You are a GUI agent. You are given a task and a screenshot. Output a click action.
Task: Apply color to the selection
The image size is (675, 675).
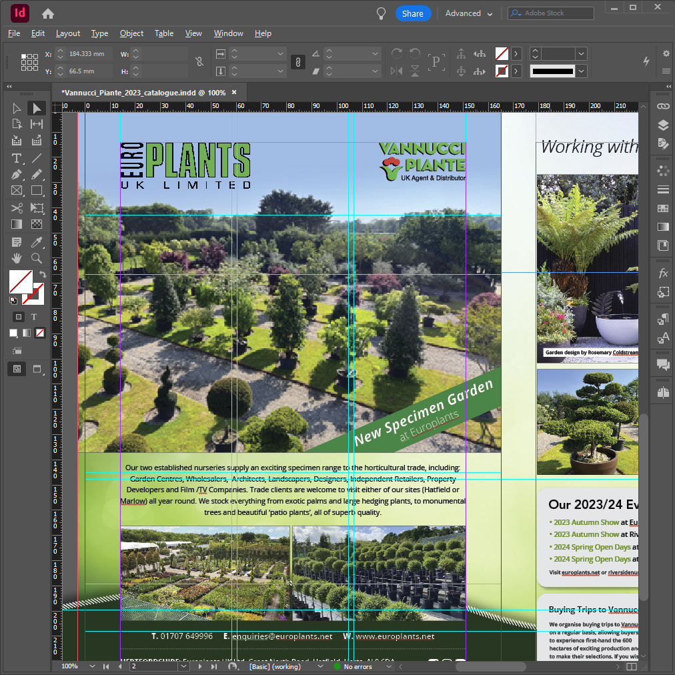tap(13, 333)
